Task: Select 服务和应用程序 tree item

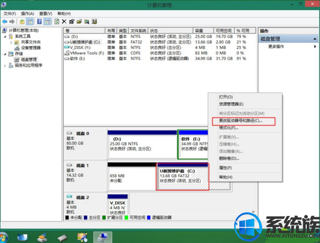Action: pyautogui.click(x=28, y=65)
